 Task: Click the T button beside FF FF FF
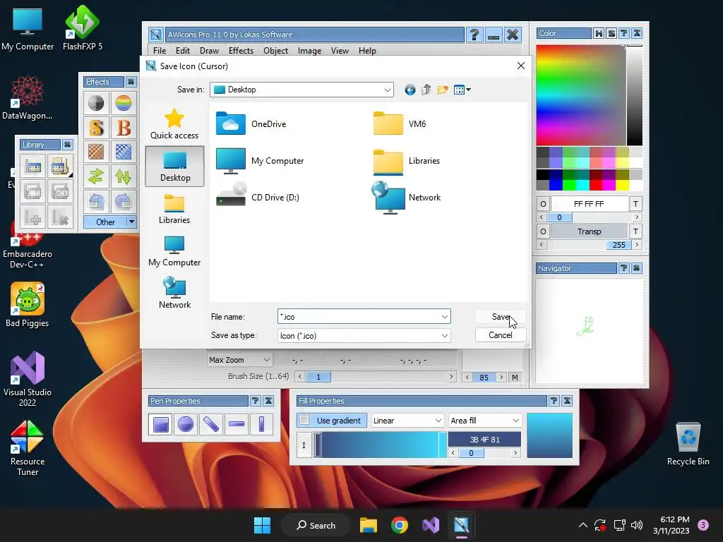pos(636,204)
